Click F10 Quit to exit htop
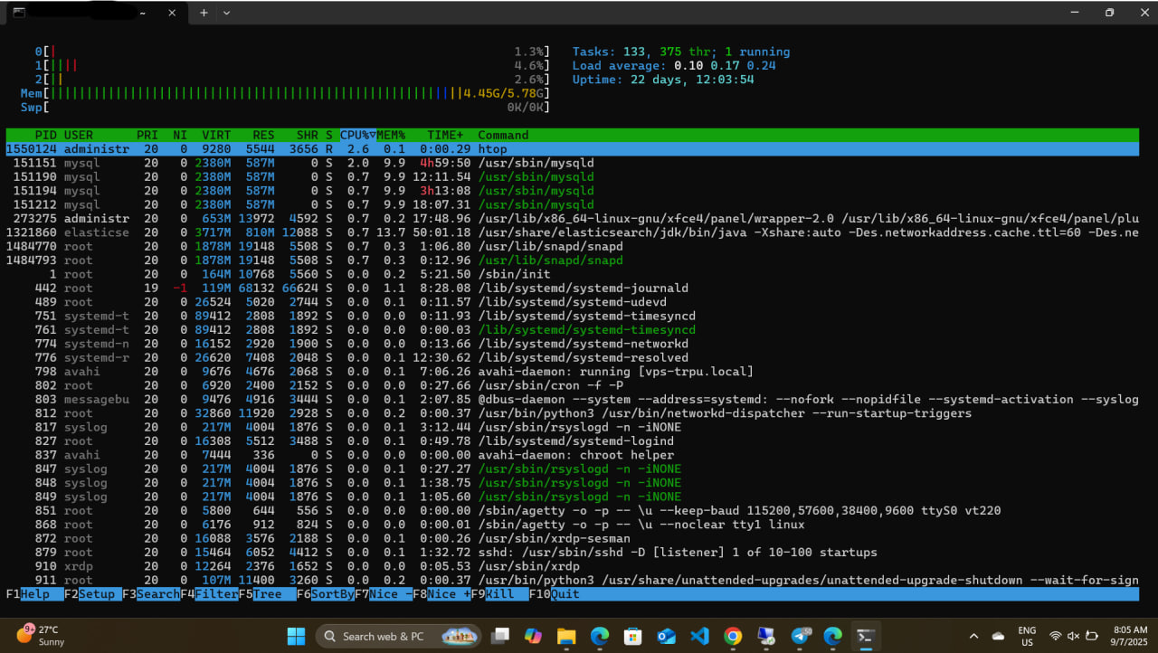The height and width of the screenshot is (653, 1158). point(565,594)
